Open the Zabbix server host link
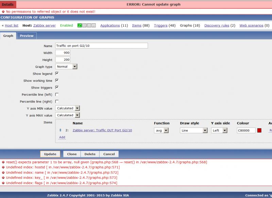The width and height of the screenshot is (272, 198). click(x=45, y=25)
